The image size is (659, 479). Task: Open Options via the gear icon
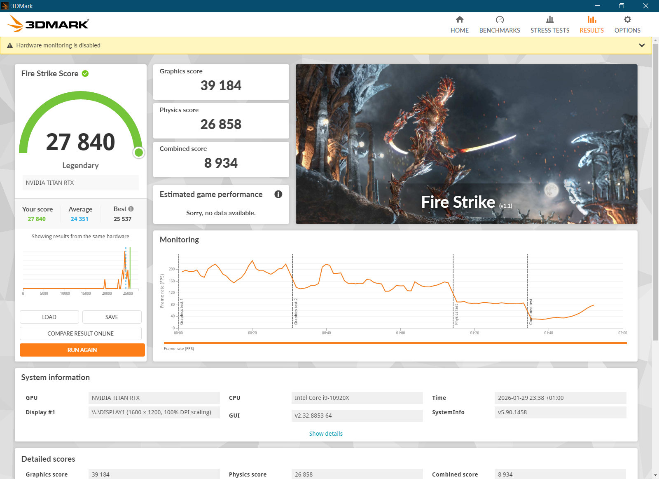tap(627, 19)
